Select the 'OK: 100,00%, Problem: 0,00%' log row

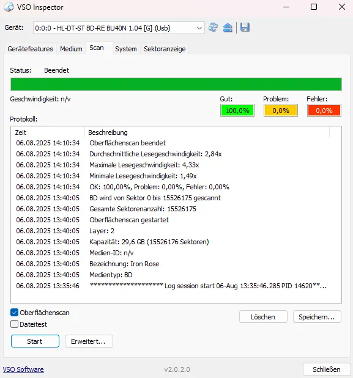(171, 187)
